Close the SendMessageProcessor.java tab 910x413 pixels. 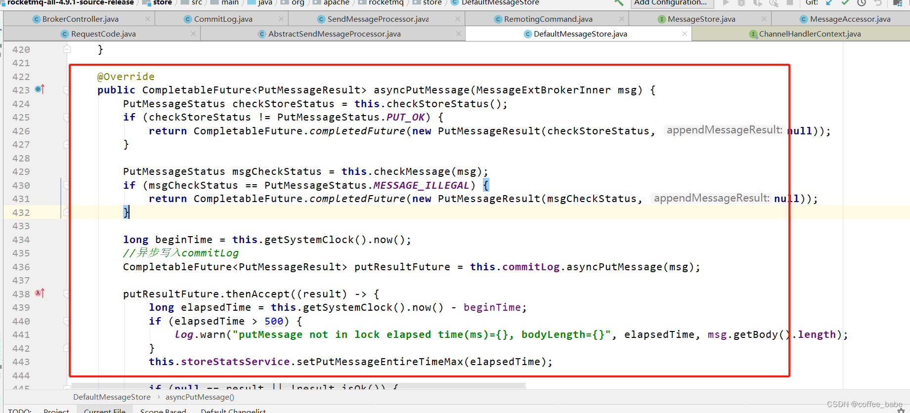[458, 19]
